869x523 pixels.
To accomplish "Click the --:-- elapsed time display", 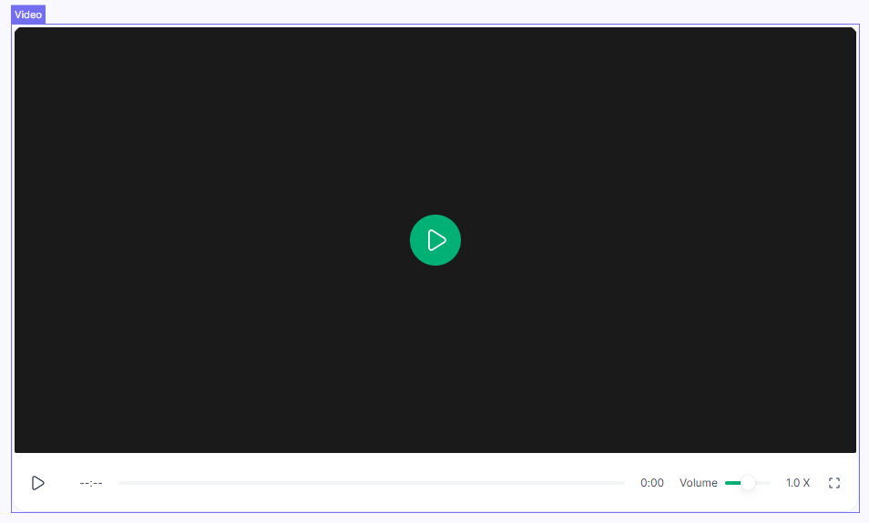I will click(91, 483).
